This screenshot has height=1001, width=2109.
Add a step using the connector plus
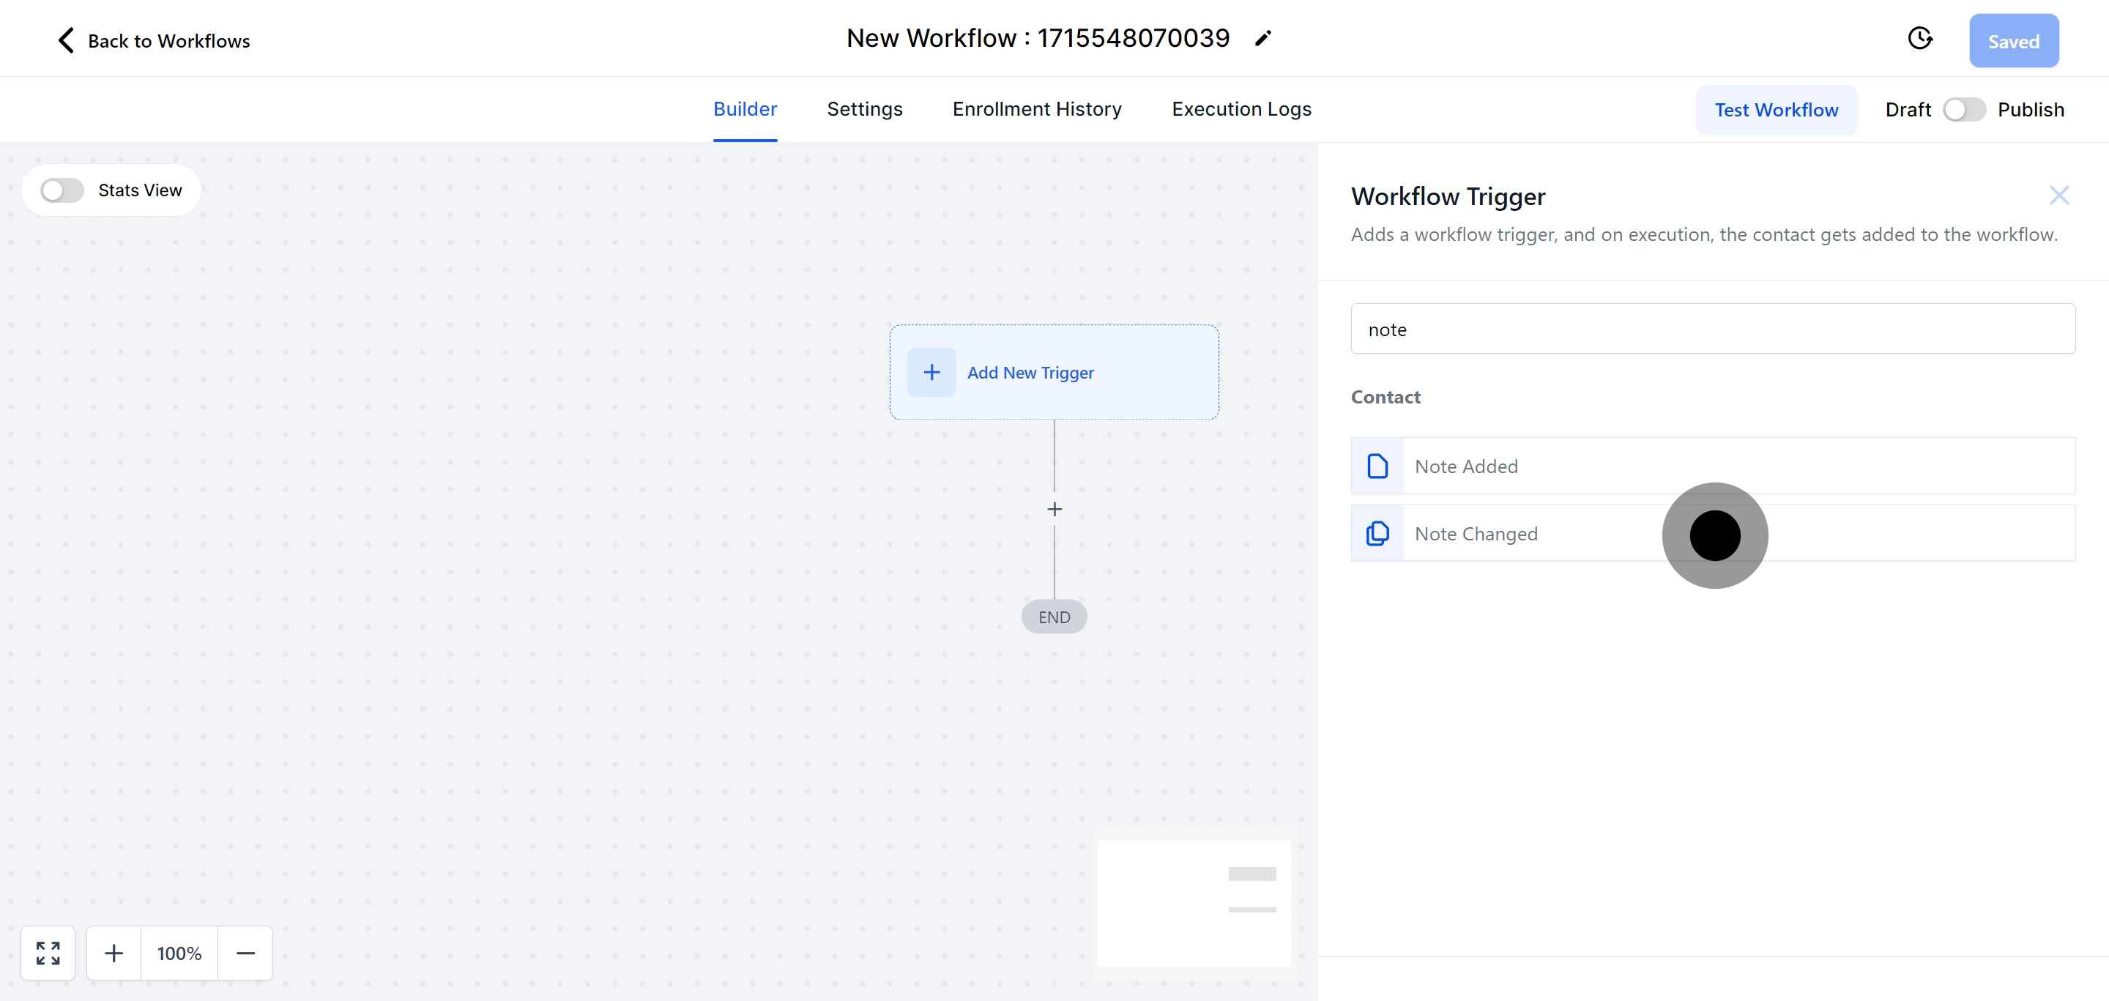point(1054,509)
